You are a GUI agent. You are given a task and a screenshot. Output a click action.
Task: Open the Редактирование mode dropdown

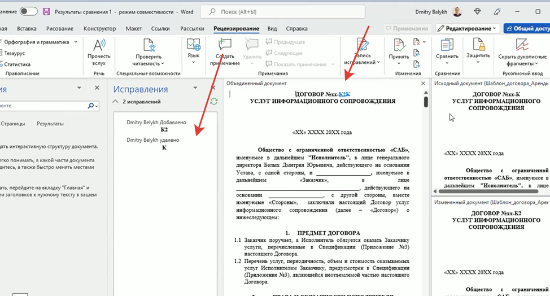468,28
